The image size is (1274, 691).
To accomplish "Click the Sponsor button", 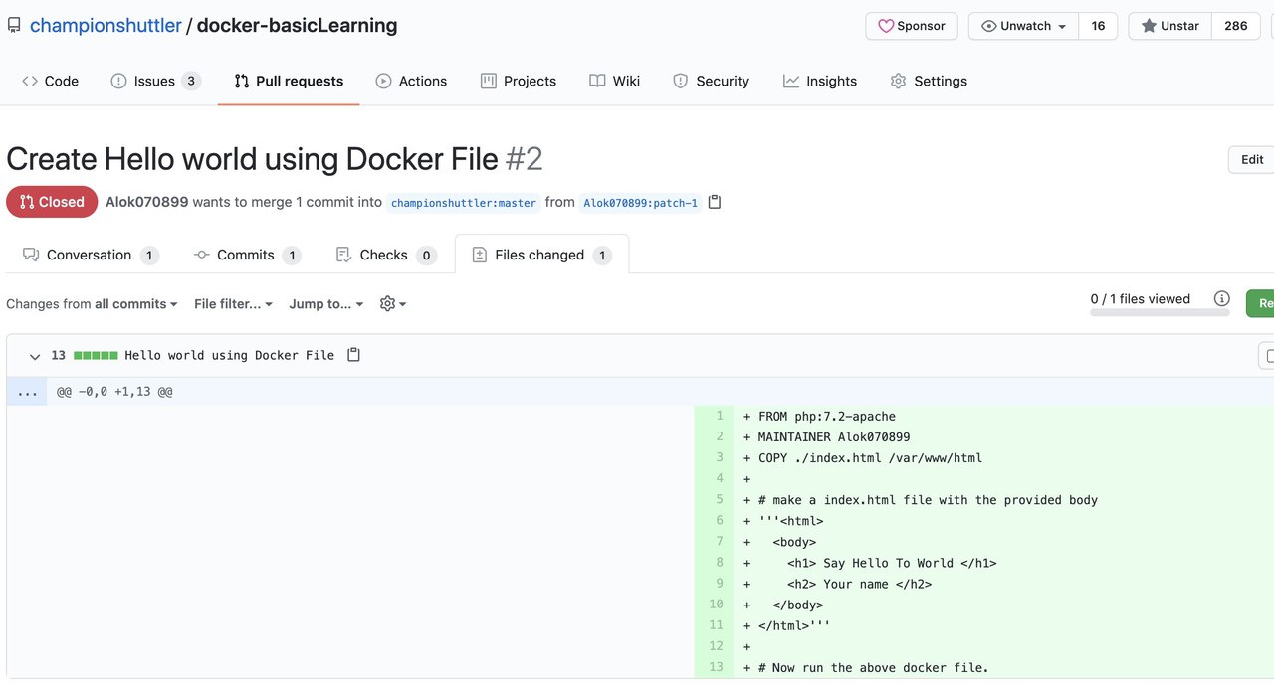I will (912, 26).
